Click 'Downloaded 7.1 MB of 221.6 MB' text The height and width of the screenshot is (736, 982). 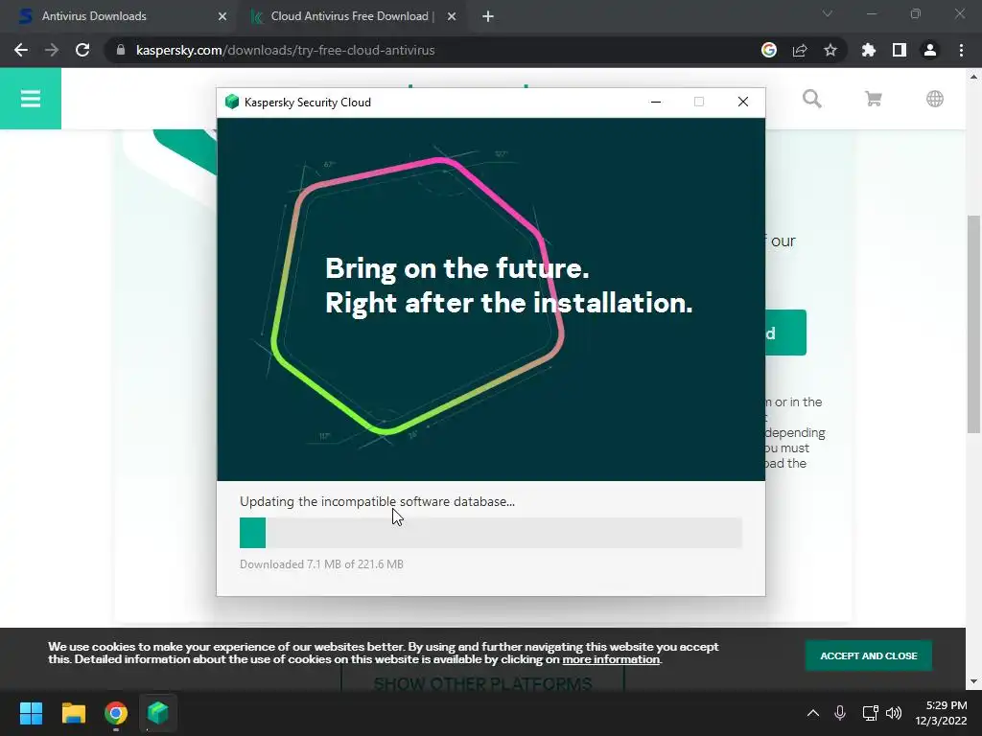click(321, 563)
